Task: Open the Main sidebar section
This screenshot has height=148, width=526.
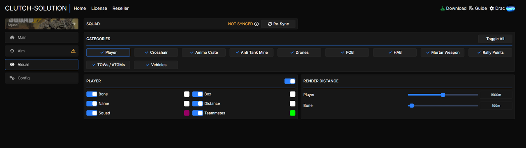Action: 42,37
